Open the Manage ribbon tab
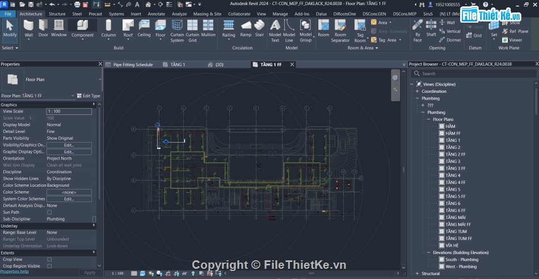This screenshot has width=539, height=279. pyautogui.click(x=280, y=14)
